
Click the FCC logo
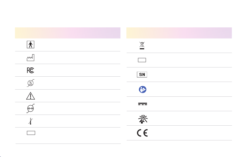[x=30, y=70]
